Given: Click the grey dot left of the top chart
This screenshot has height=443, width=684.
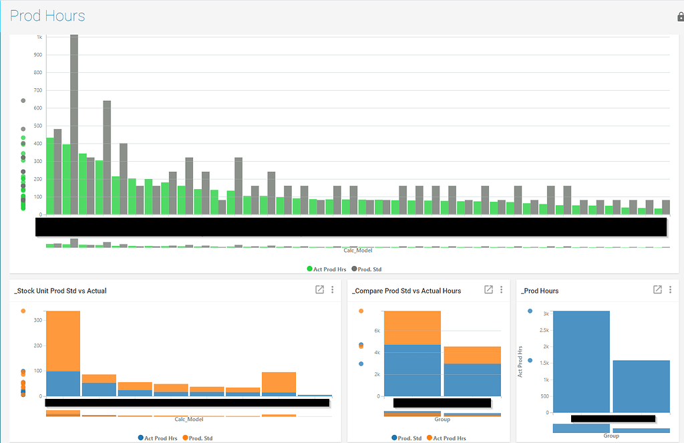Looking at the screenshot, I should coord(22,101).
